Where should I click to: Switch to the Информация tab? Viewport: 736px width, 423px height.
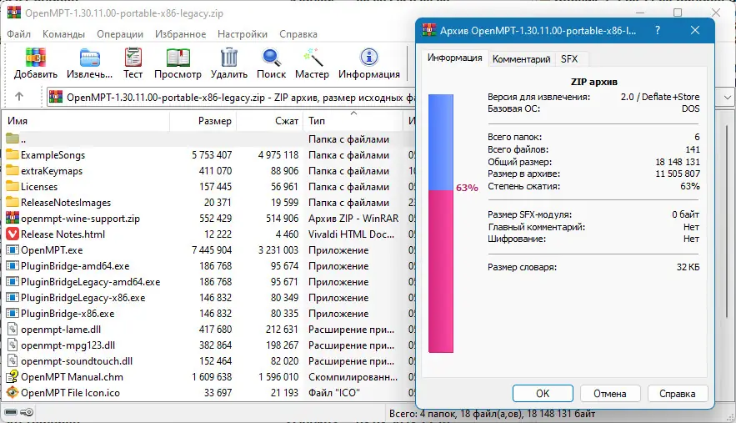pos(454,58)
